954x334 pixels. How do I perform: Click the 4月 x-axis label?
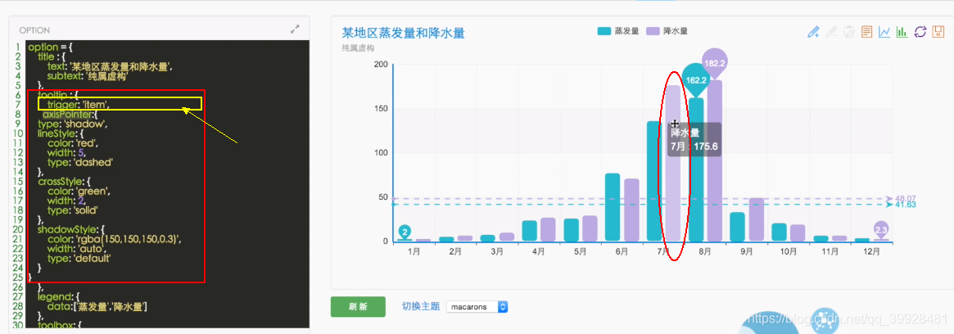(x=539, y=250)
